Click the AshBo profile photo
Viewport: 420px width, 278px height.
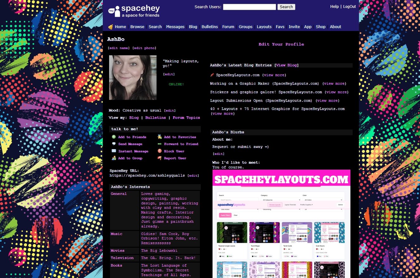(133, 78)
